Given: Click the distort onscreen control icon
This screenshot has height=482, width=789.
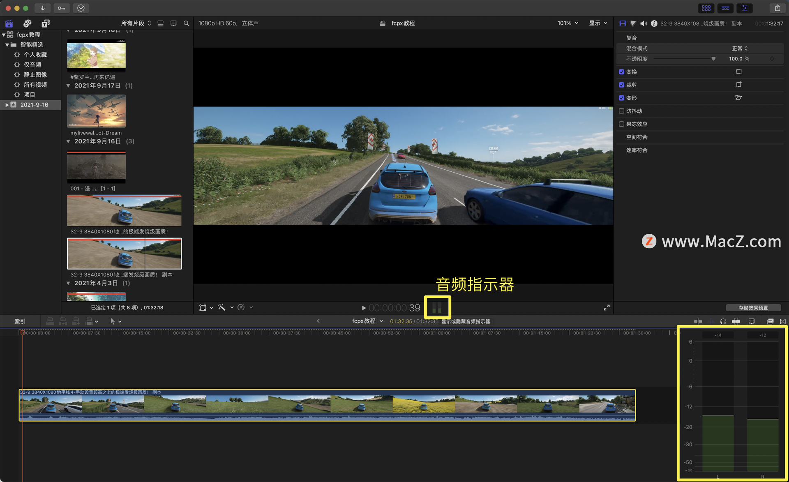Looking at the screenshot, I should [738, 98].
